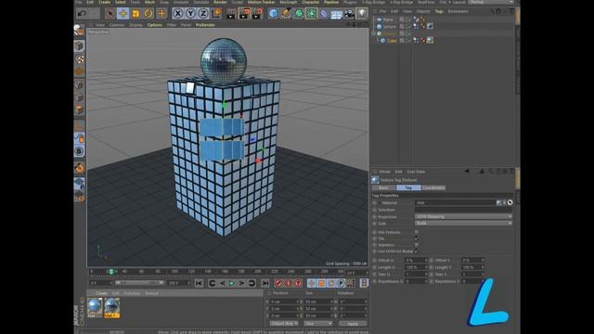
Task: Click the Sphere's texture tag
Action: click(431, 26)
